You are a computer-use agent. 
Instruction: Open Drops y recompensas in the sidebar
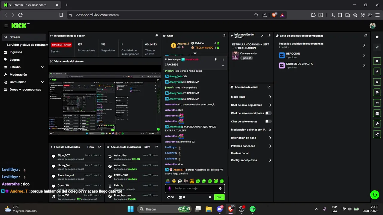(24, 90)
